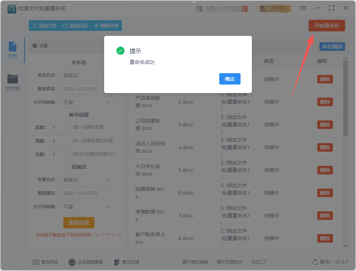The width and height of the screenshot is (356, 271).
Task: Select the 文件 sidebar tab
Action: pos(12,50)
